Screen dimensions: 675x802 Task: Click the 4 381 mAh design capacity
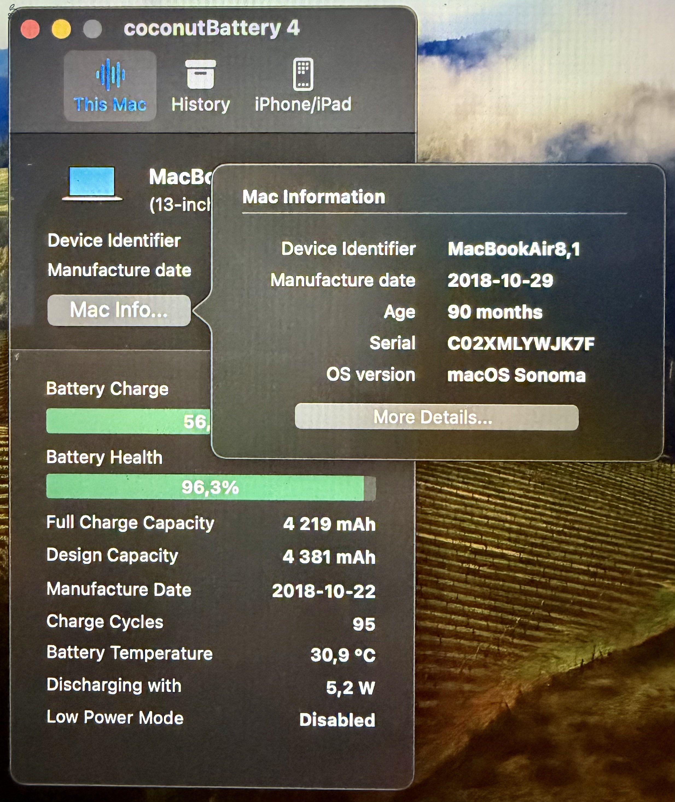(x=329, y=557)
